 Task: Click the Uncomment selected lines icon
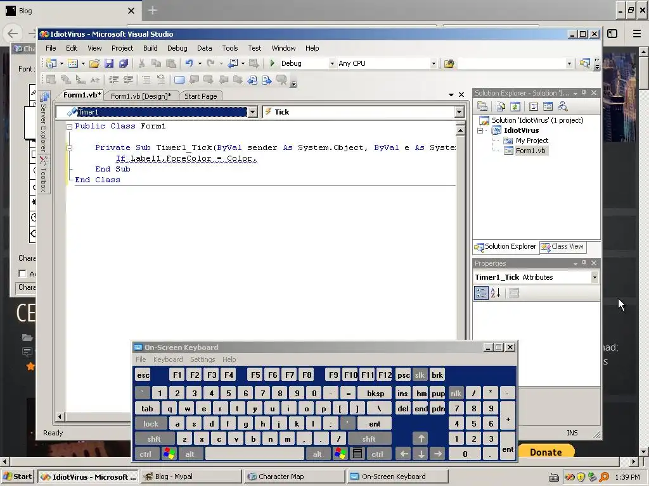(x=160, y=80)
